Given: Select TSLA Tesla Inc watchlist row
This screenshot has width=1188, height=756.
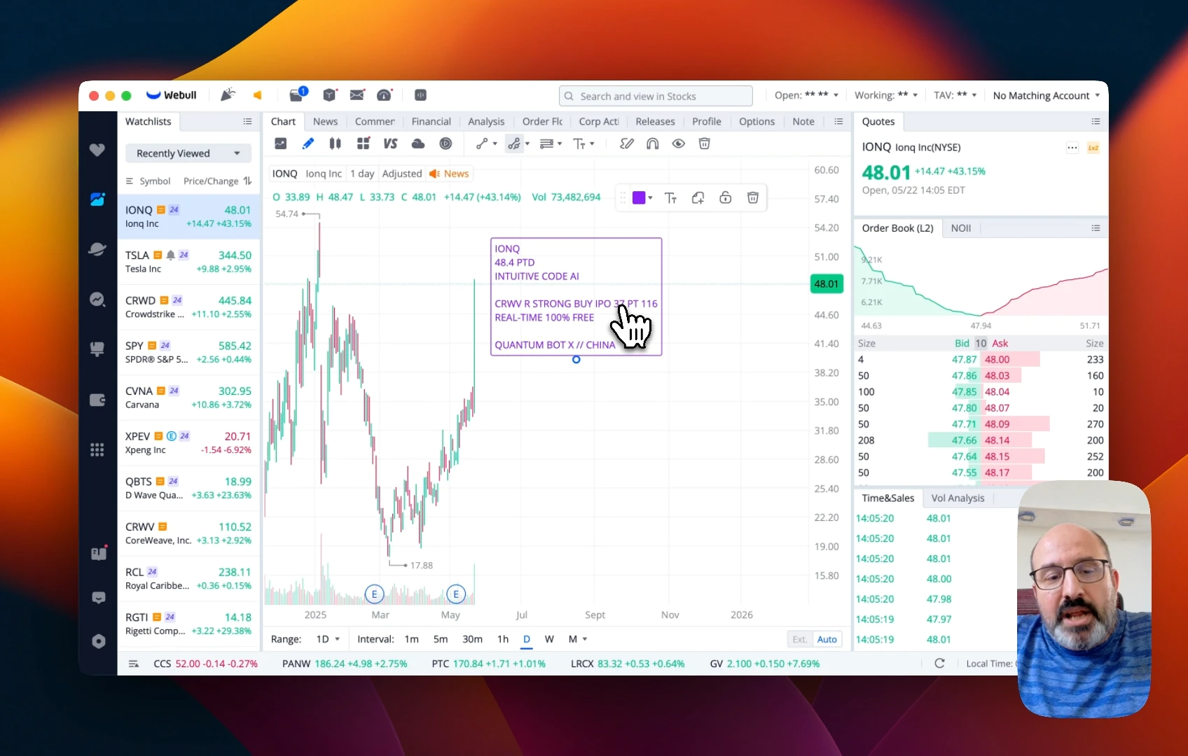Looking at the screenshot, I should coord(188,262).
